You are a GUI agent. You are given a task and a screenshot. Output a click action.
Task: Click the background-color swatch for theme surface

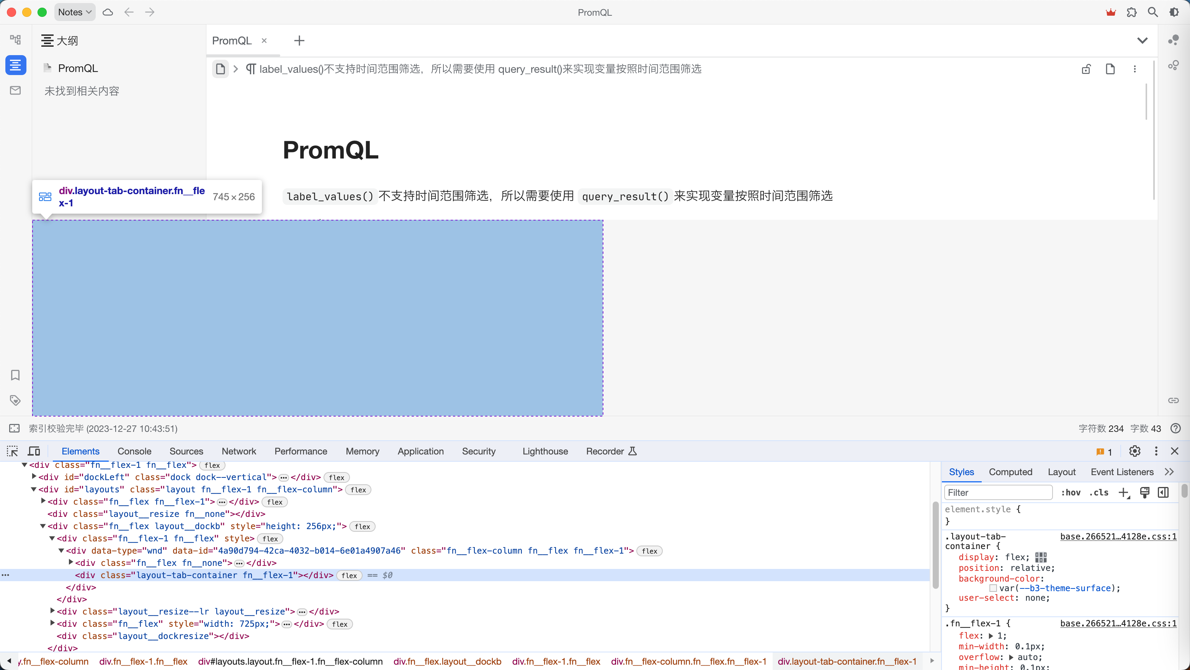tap(993, 588)
